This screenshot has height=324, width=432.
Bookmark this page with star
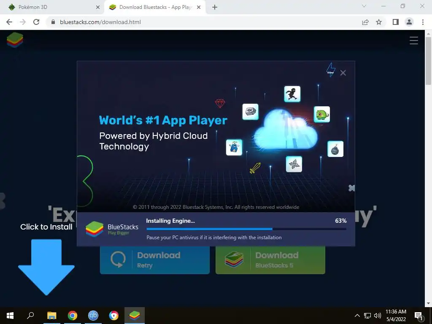(379, 22)
